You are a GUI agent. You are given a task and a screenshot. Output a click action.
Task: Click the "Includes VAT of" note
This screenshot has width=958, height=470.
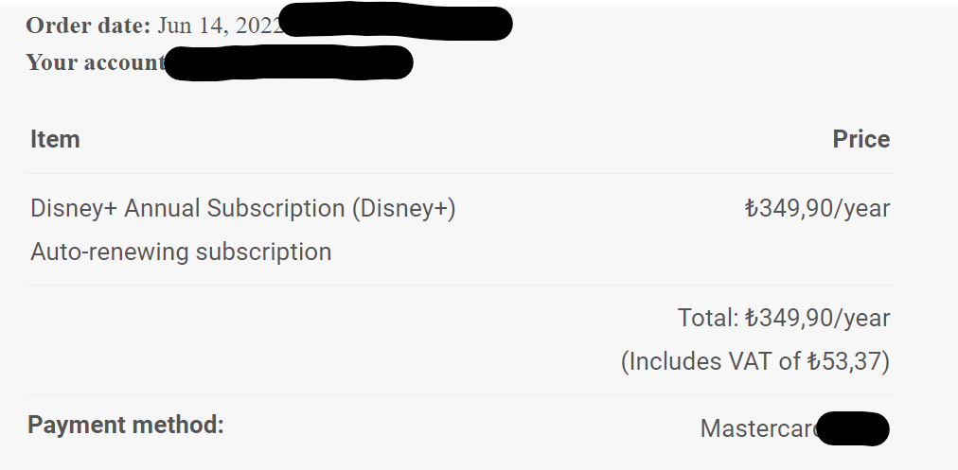click(712, 361)
